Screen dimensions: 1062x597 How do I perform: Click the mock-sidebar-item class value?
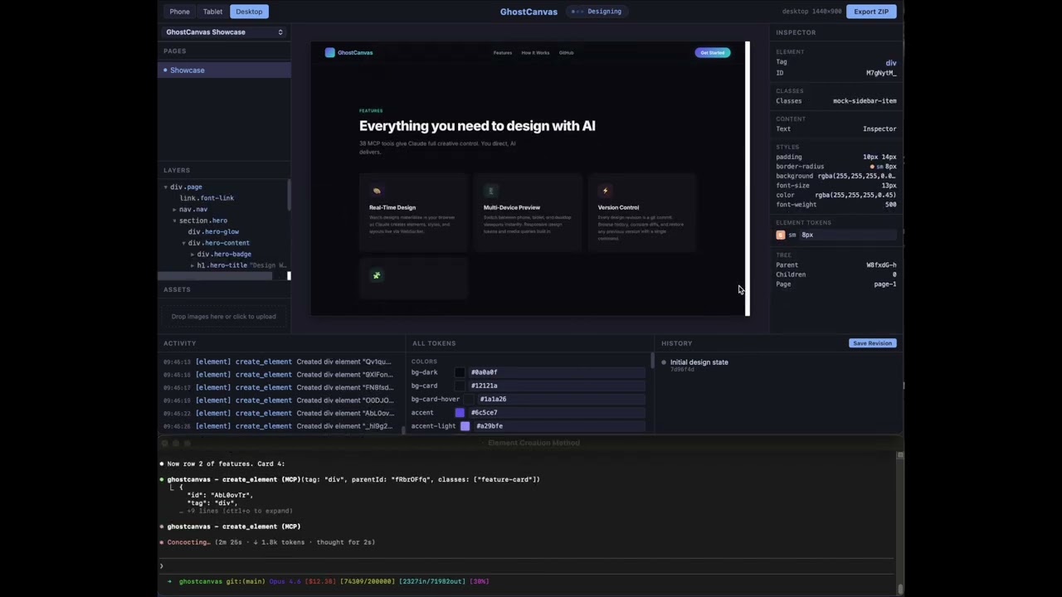[x=865, y=101]
